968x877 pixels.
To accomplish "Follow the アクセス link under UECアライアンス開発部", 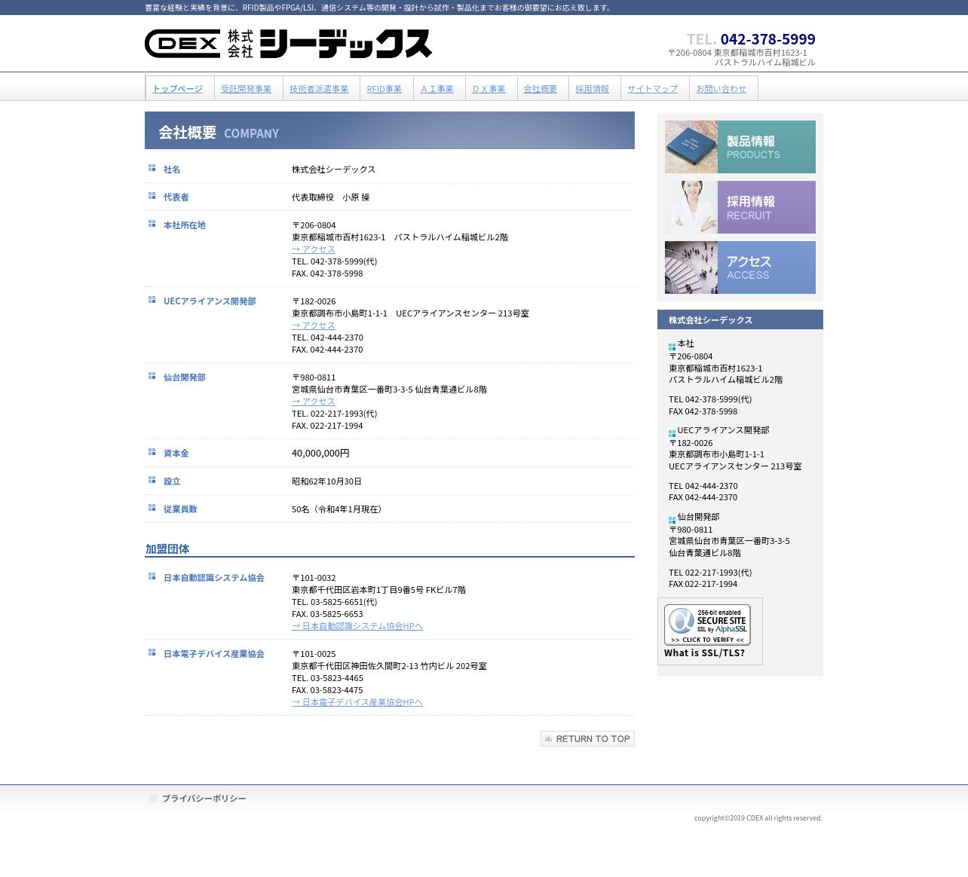I will [314, 325].
